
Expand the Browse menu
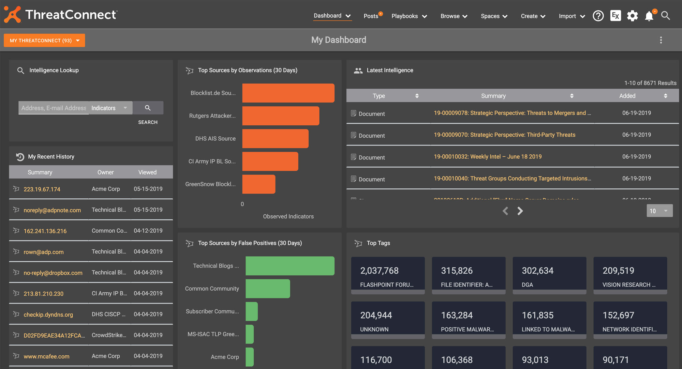[454, 16]
